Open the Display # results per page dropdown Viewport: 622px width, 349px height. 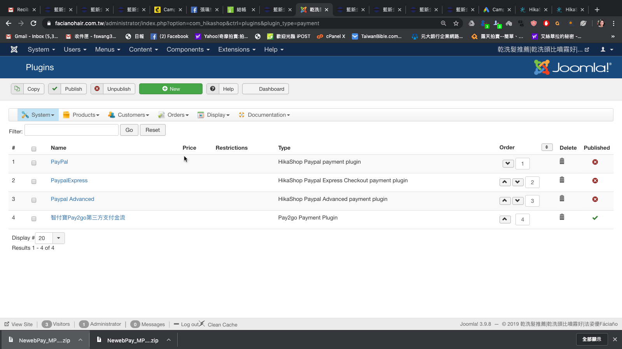point(50,238)
